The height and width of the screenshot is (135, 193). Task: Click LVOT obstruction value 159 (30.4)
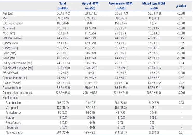pyautogui.click(x=120, y=23)
